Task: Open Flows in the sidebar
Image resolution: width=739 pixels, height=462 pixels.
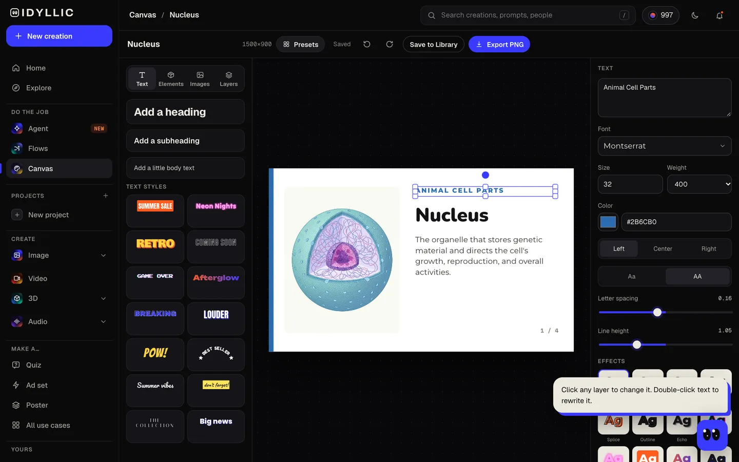Action: tap(59, 148)
